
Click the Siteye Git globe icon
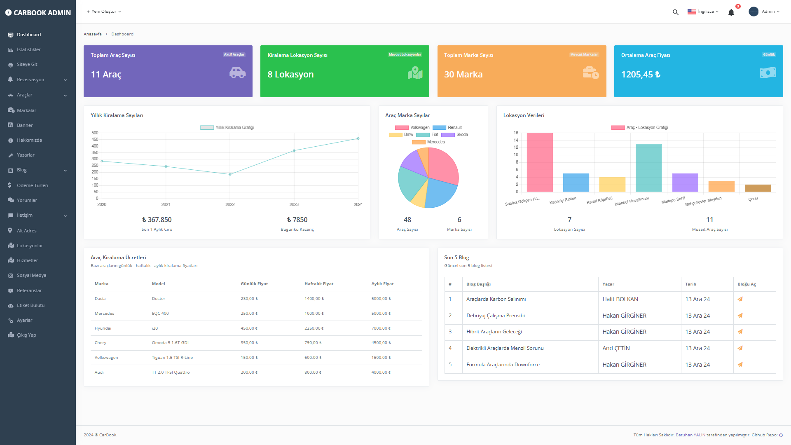[x=10, y=65]
